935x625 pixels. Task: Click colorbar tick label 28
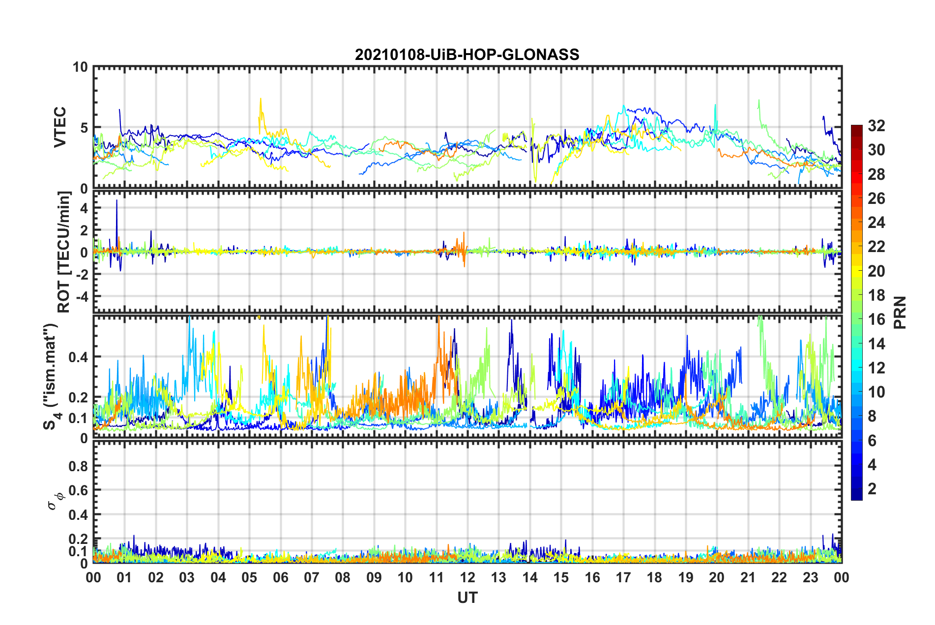tap(877, 174)
